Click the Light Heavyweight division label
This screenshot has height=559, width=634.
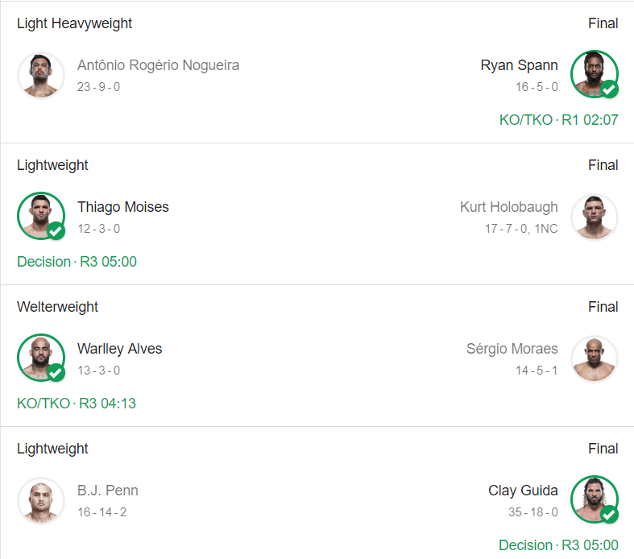pos(74,23)
